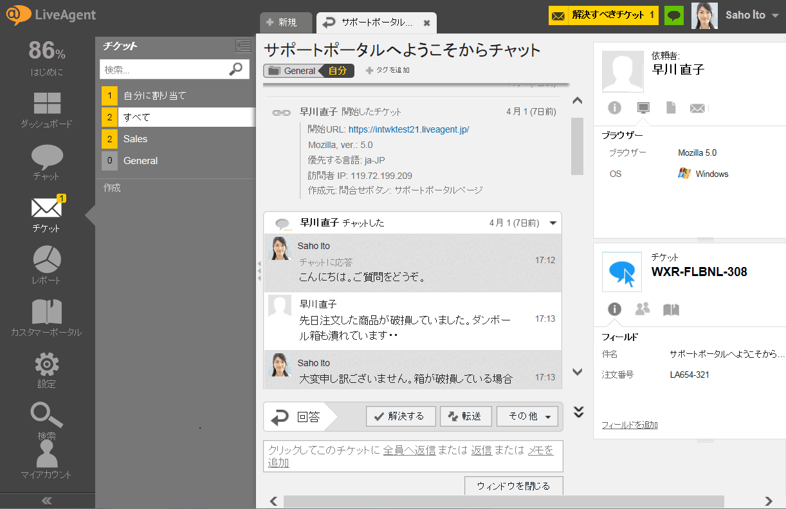The height and width of the screenshot is (509, 786).
Task: Click the 解決すべきチケット 1 notification
Action: click(x=603, y=15)
